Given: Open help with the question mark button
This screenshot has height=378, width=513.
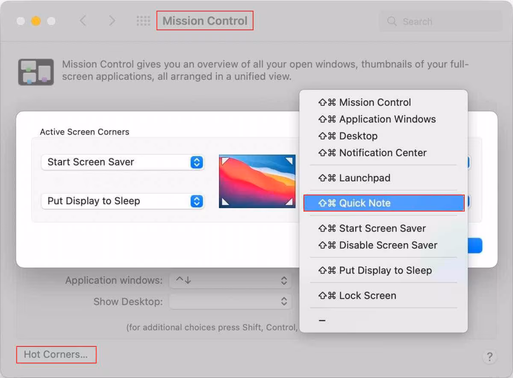Looking at the screenshot, I should [x=490, y=357].
